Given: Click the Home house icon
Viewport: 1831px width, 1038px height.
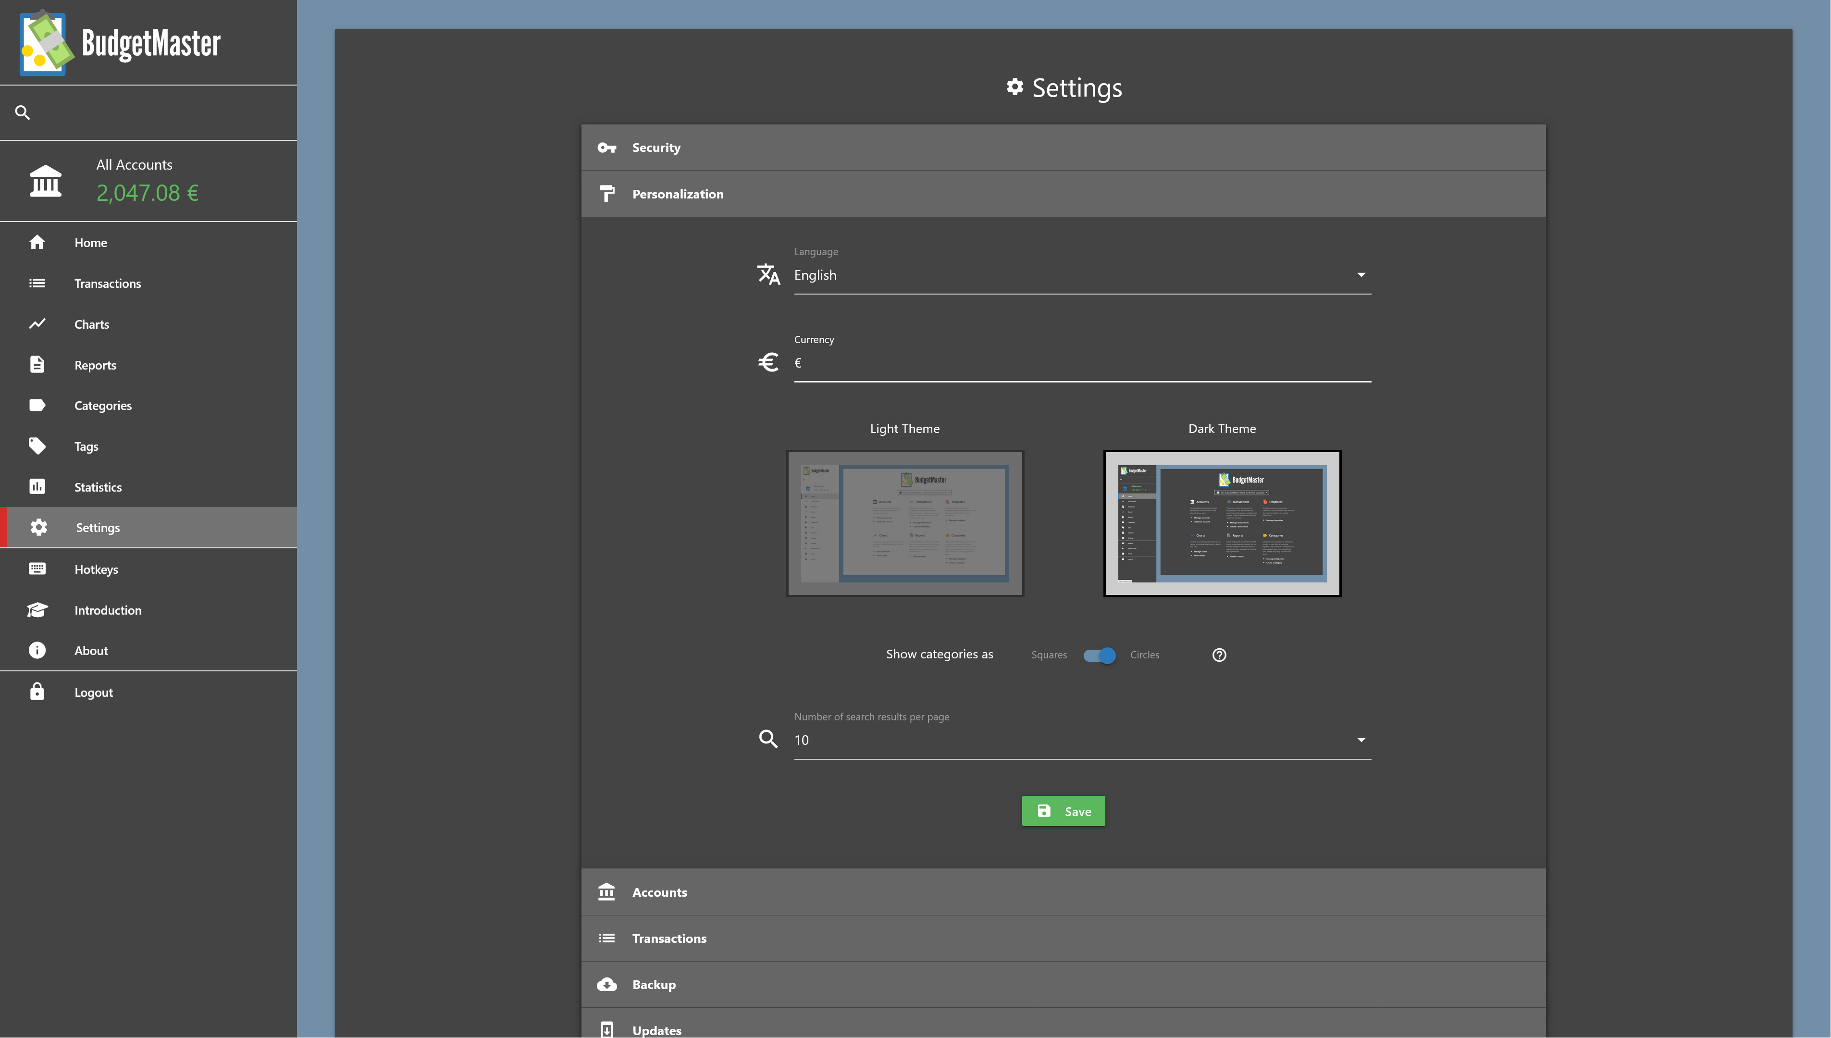Looking at the screenshot, I should [37, 242].
